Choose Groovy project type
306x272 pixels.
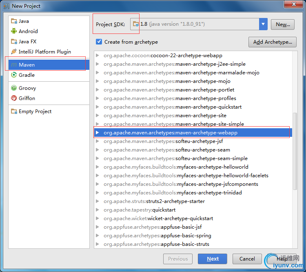49,88
